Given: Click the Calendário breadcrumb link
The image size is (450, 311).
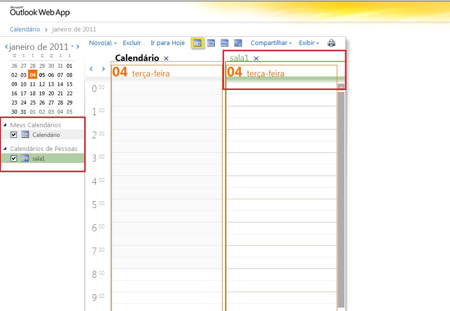Looking at the screenshot, I should click(x=25, y=30).
